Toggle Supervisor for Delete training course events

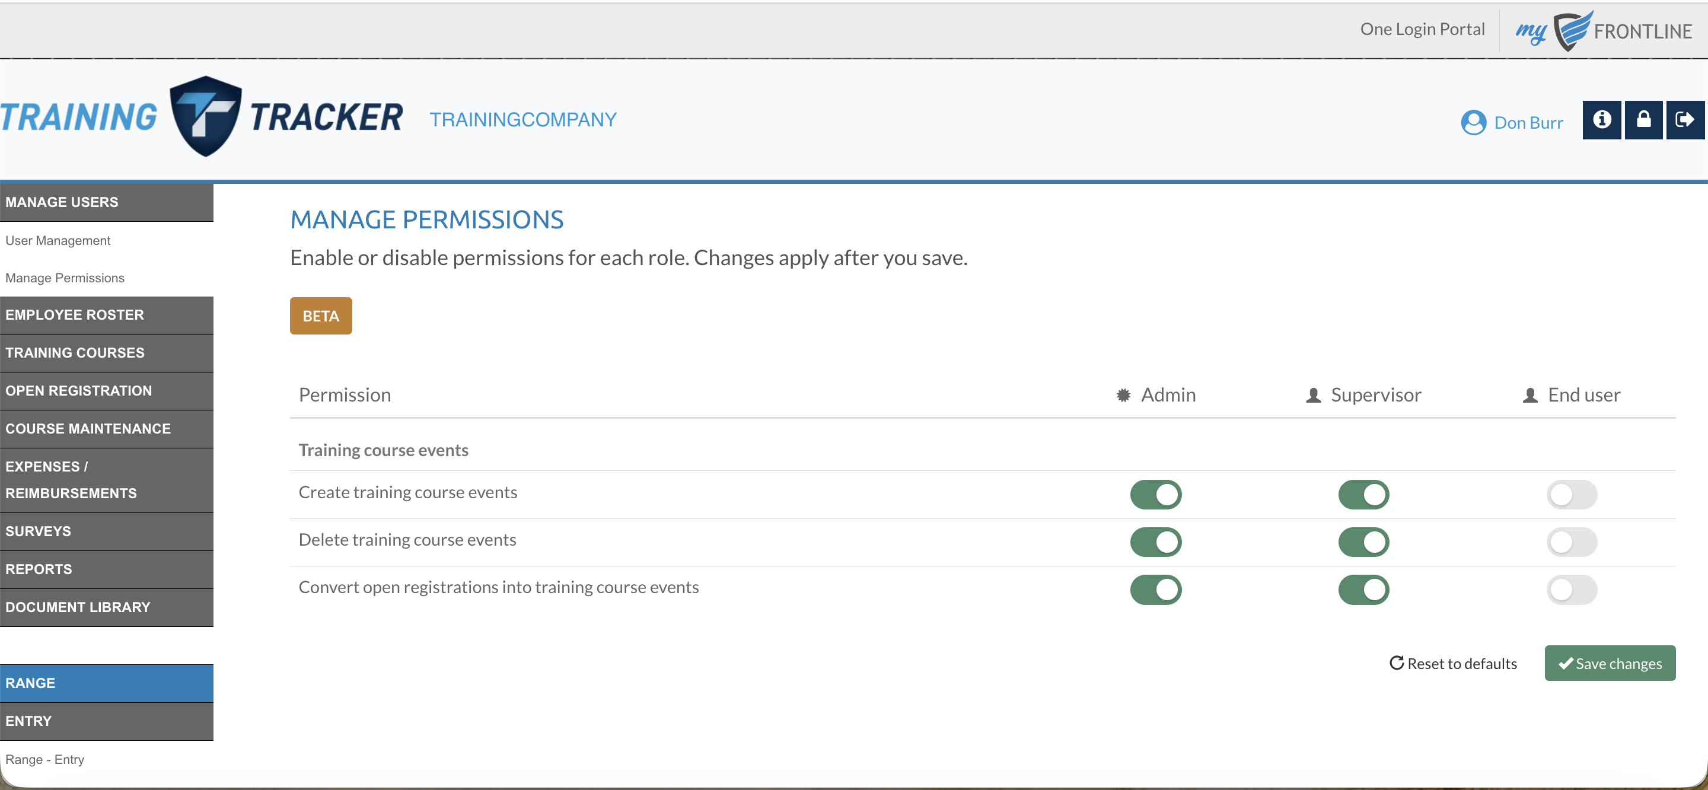click(x=1363, y=542)
